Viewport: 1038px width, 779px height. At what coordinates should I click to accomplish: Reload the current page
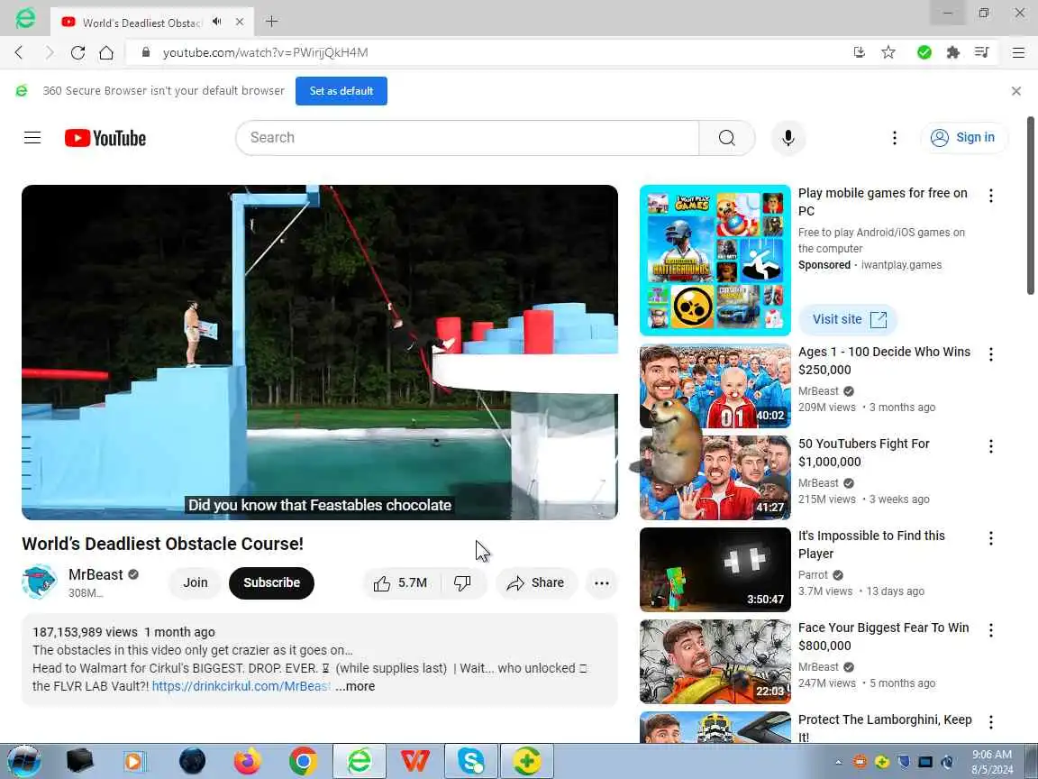click(x=78, y=52)
